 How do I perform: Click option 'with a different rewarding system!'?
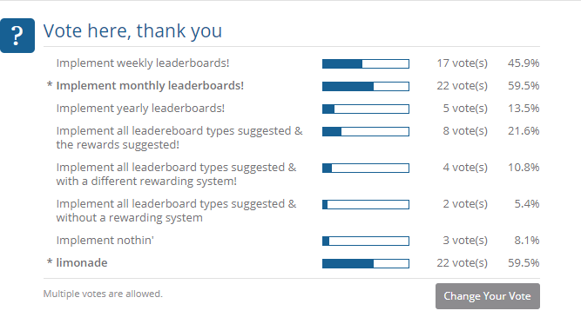[x=176, y=174]
